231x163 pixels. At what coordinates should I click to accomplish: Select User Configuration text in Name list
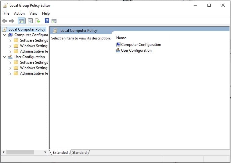[x=136, y=50]
